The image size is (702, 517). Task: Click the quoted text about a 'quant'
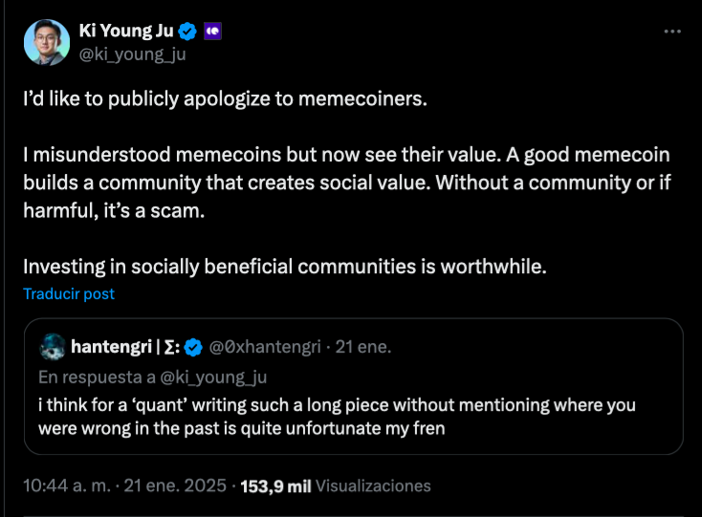pyautogui.click(x=337, y=417)
